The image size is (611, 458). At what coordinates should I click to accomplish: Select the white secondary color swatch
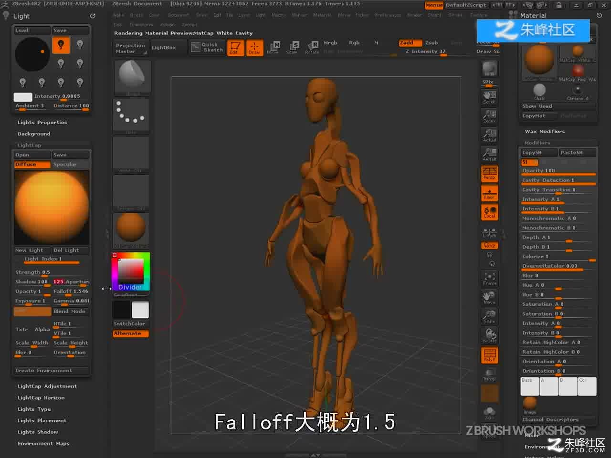[140, 310]
